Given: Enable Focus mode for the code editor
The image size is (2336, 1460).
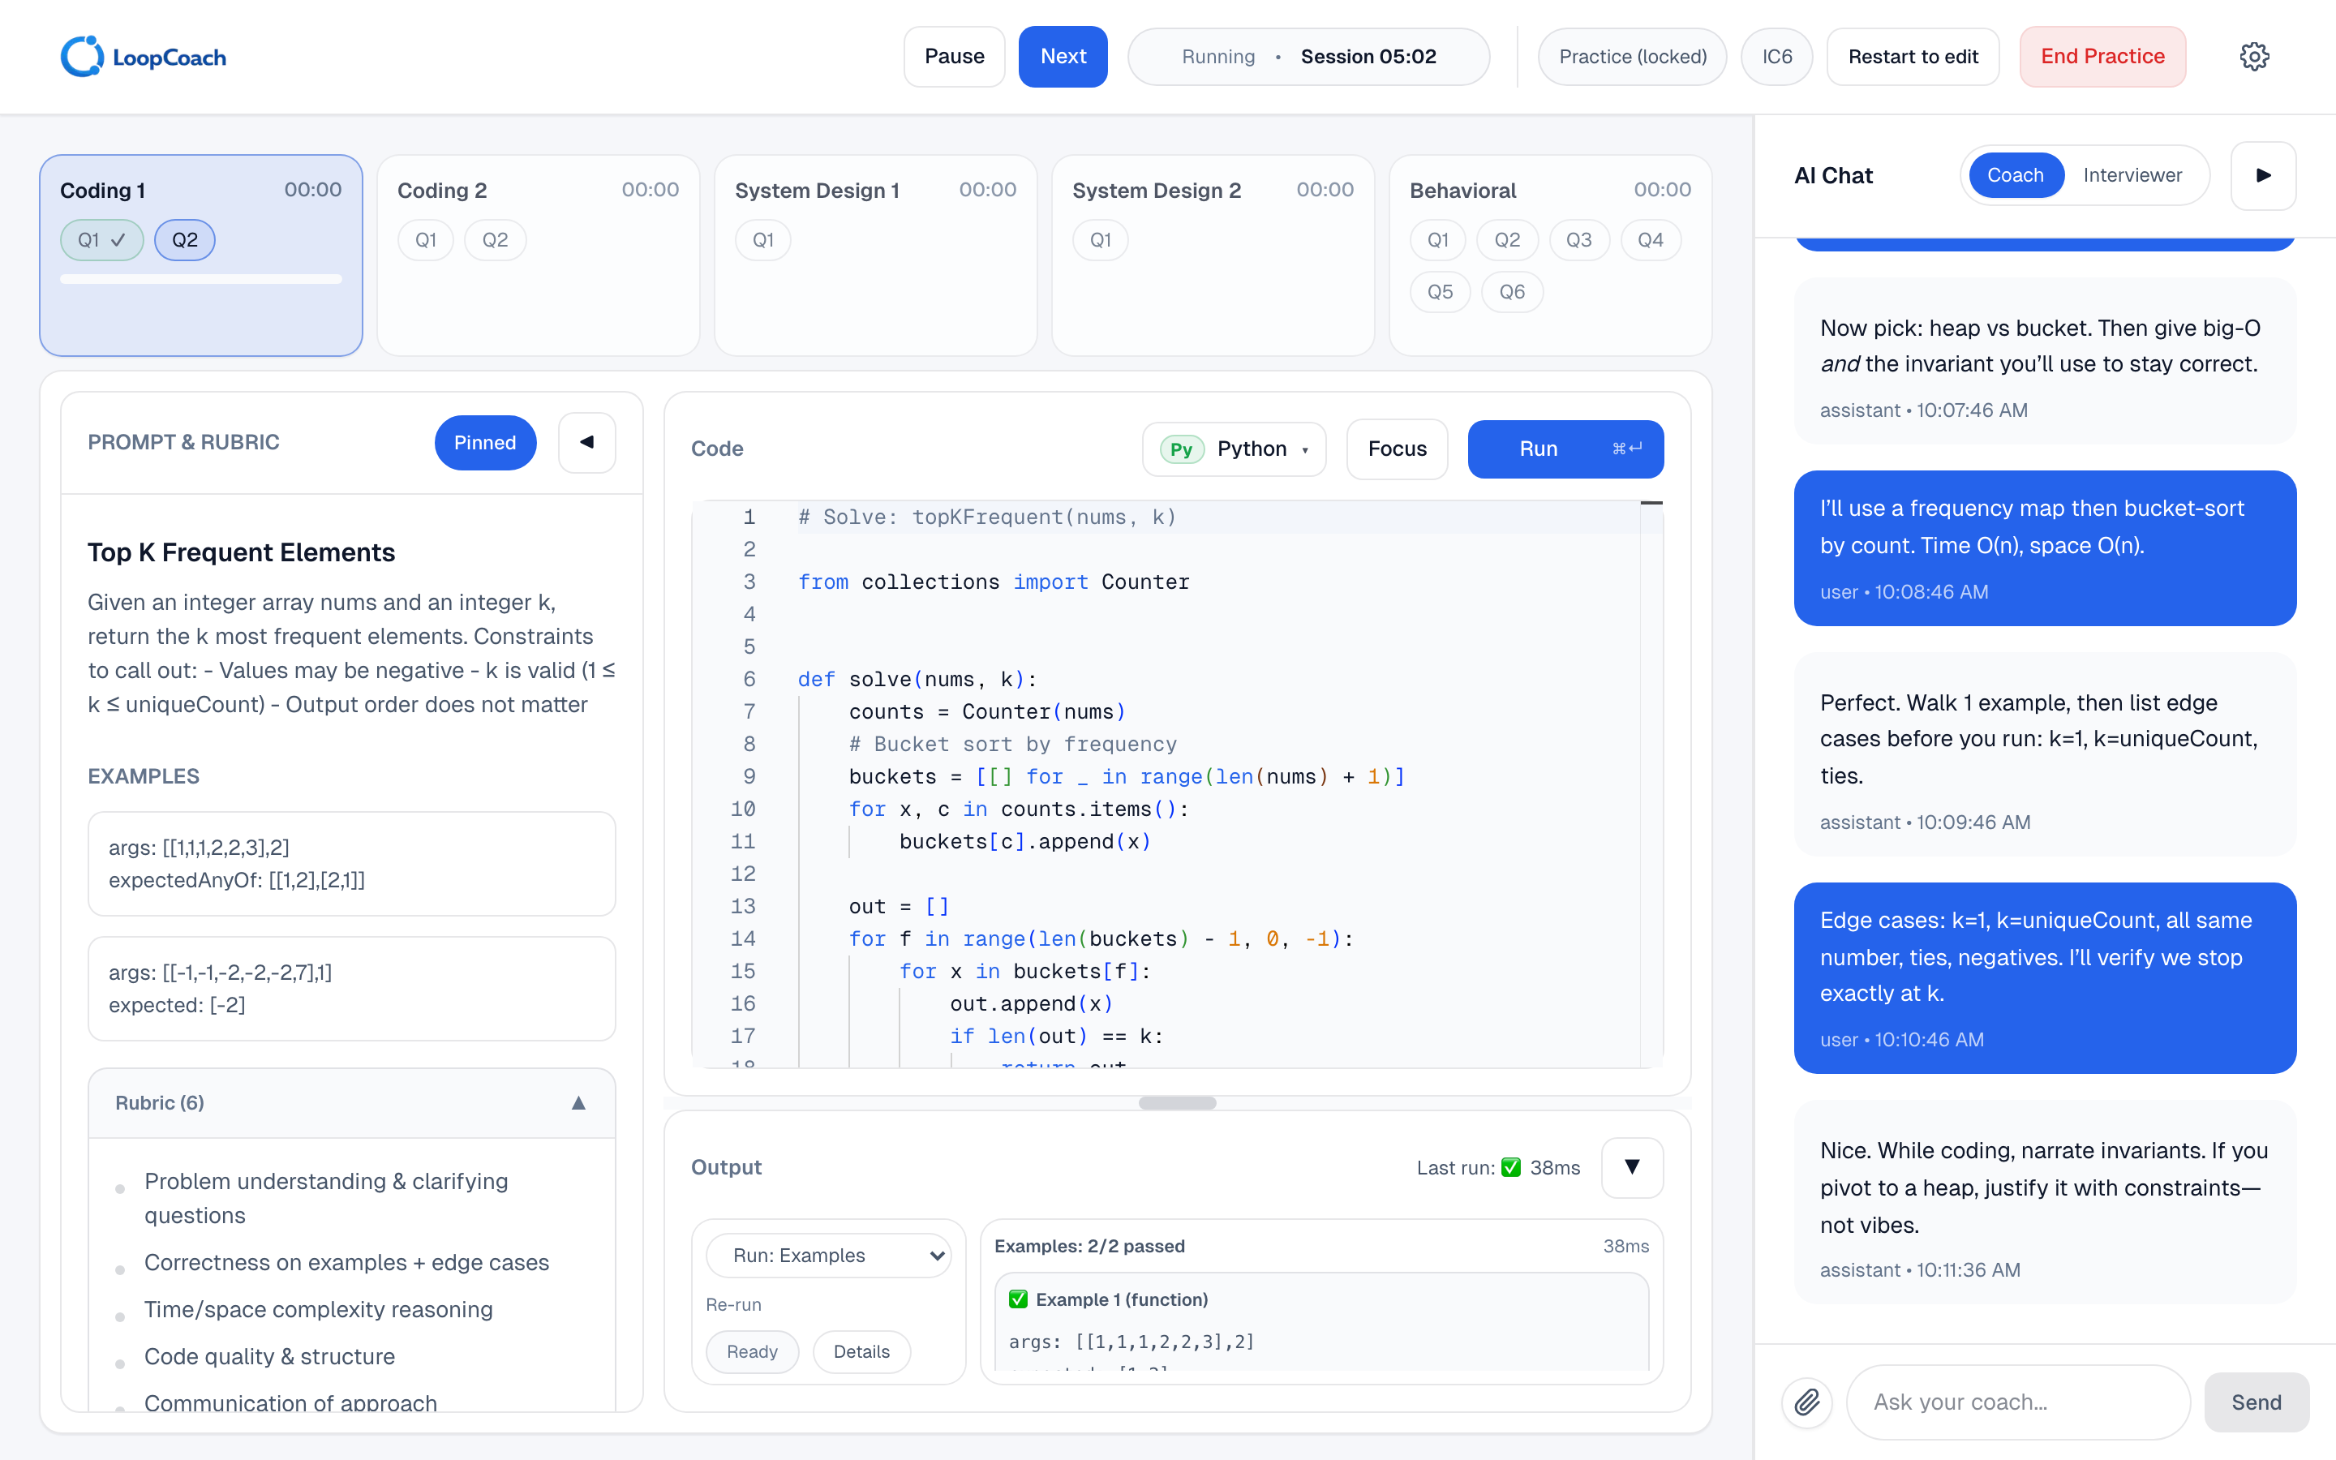Looking at the screenshot, I should click(1397, 448).
